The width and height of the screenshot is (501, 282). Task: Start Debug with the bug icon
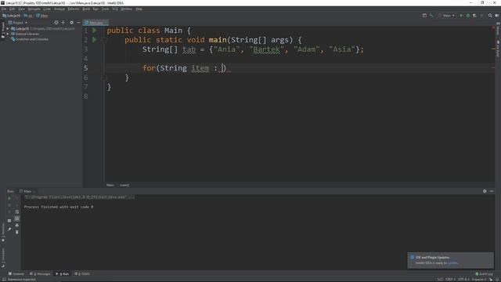[x=468, y=16]
